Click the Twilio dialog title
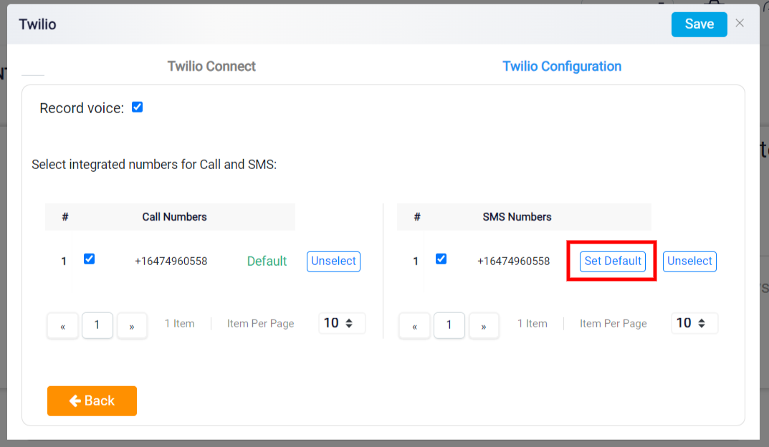The width and height of the screenshot is (769, 447). (x=37, y=24)
